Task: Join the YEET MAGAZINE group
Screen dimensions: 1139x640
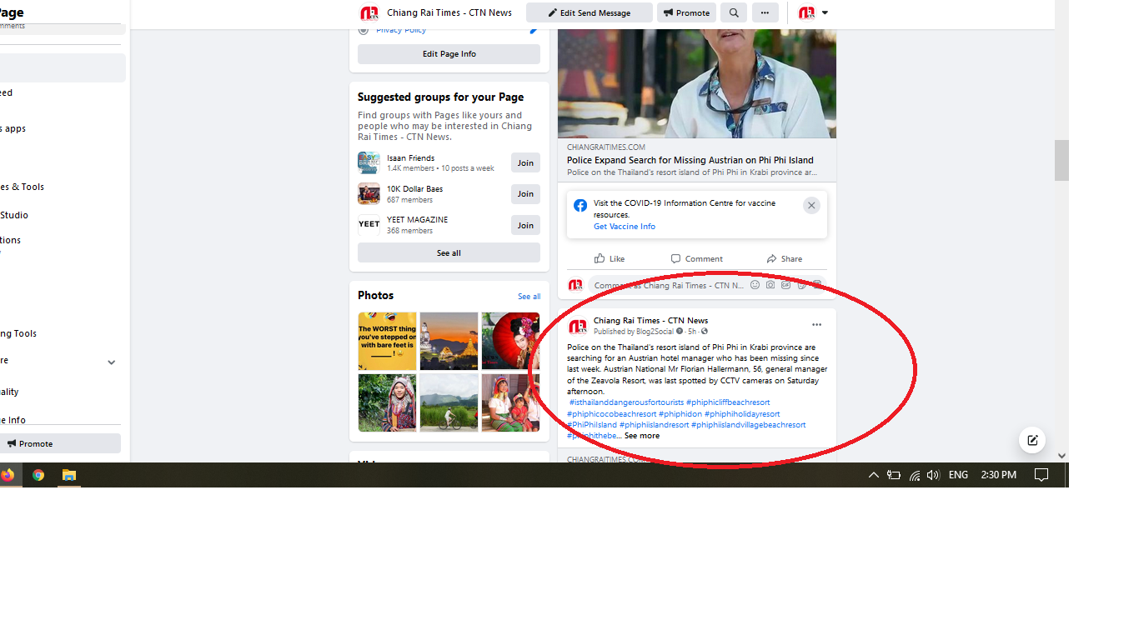Action: pyautogui.click(x=525, y=225)
